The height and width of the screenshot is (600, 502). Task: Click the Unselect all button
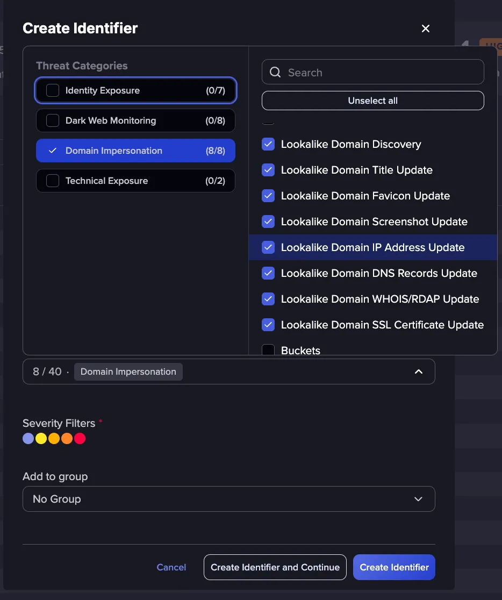tap(372, 101)
